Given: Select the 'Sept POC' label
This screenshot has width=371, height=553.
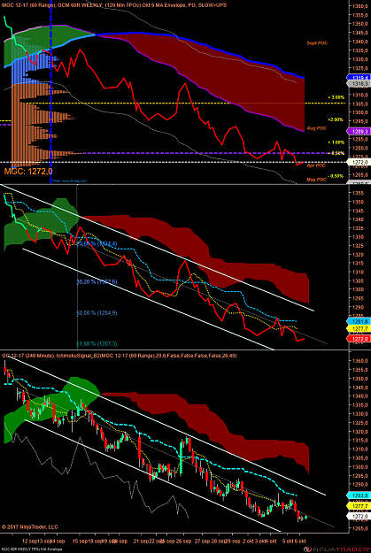Looking at the screenshot, I should click(x=317, y=42).
